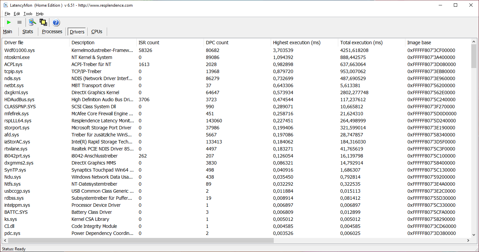
Task: Select the ACPI.sys driver entry
Action: (x=236, y=64)
